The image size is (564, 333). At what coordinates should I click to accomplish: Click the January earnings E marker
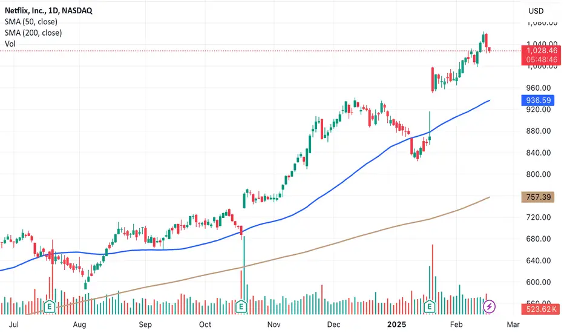430,307
